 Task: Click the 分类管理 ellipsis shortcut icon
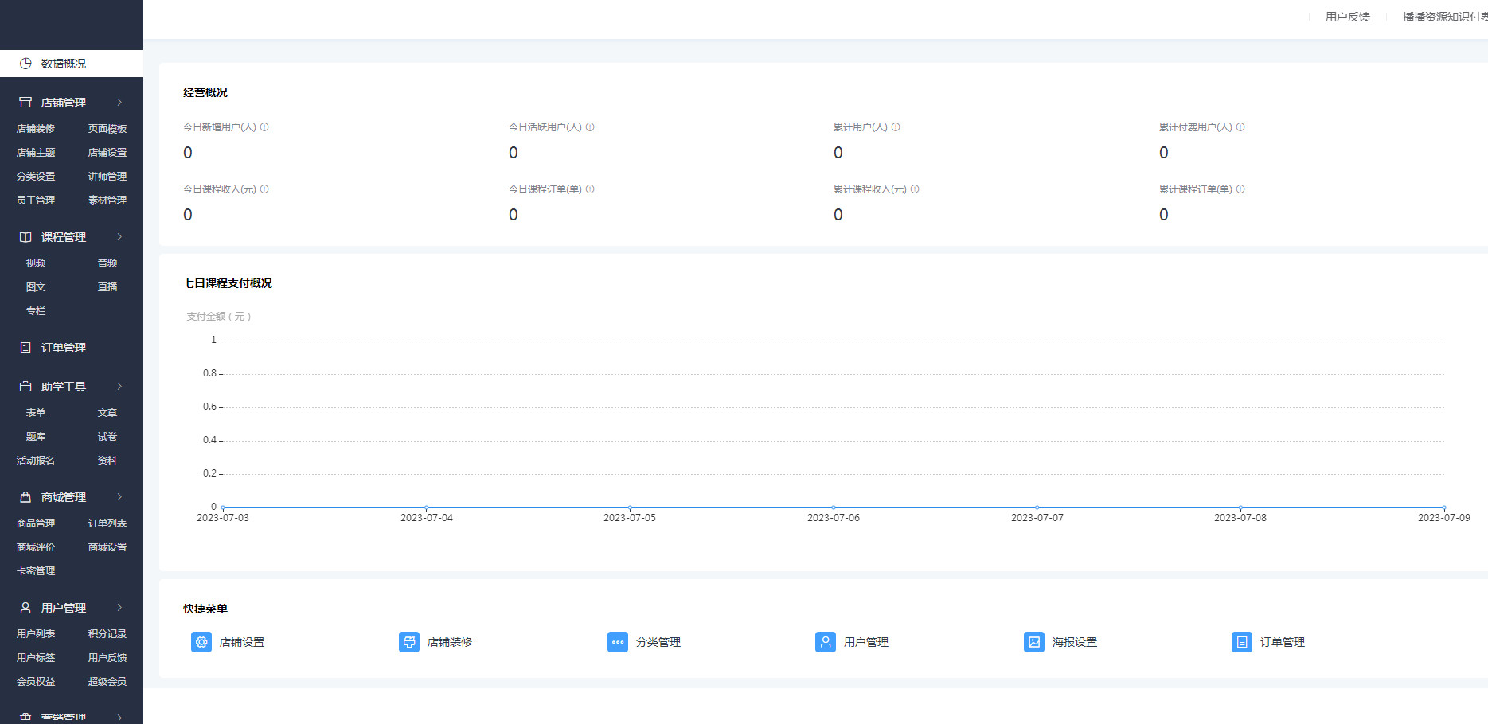coord(618,642)
